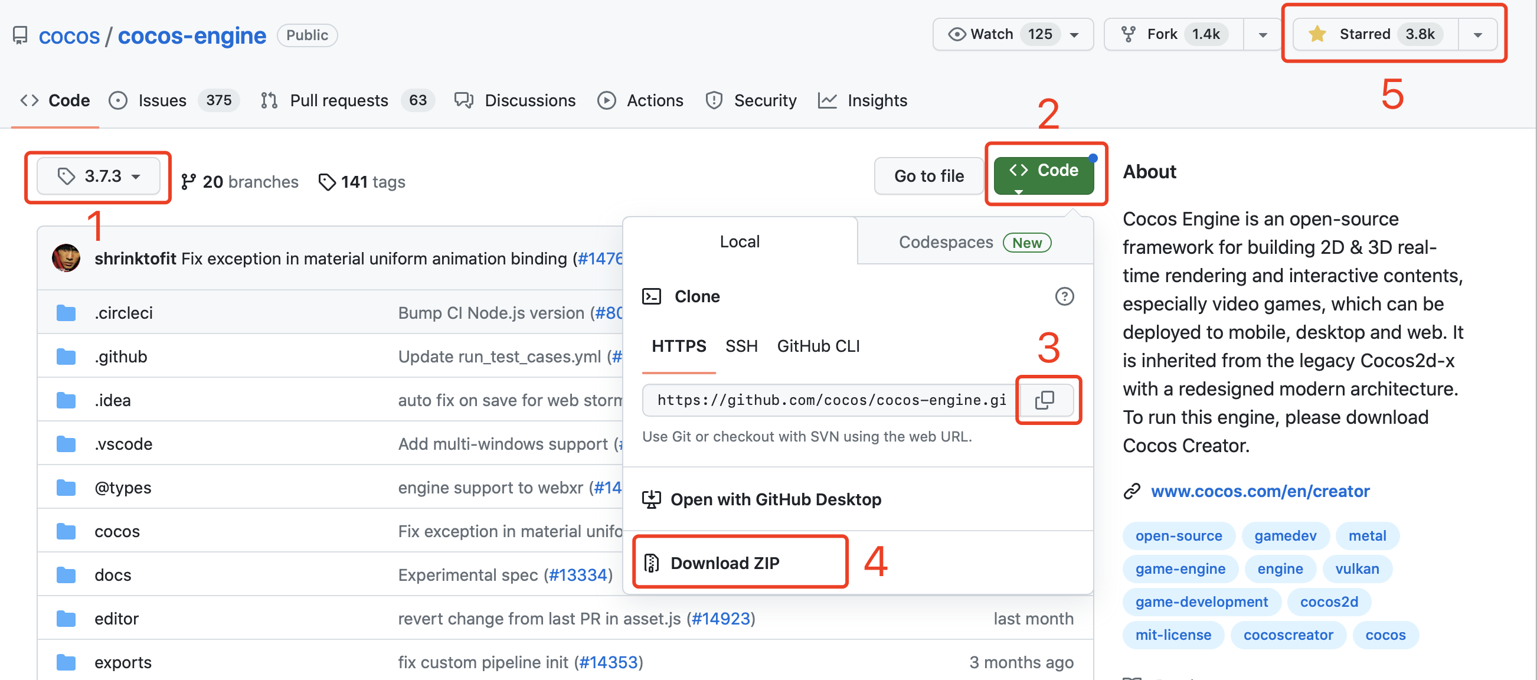
Task: Open the Insights tab
Action: tap(863, 100)
